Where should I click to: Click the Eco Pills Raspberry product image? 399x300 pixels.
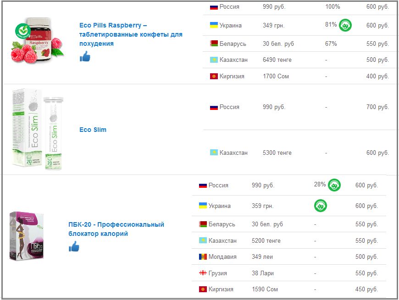37,40
